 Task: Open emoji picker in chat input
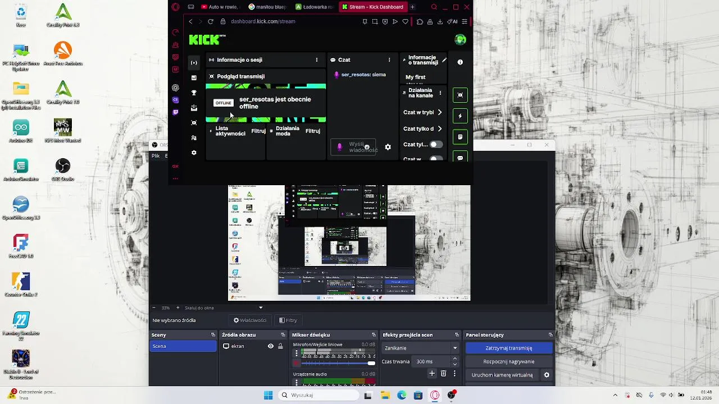pos(367,147)
